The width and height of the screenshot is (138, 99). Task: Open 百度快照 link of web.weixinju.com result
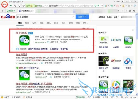[38, 92]
